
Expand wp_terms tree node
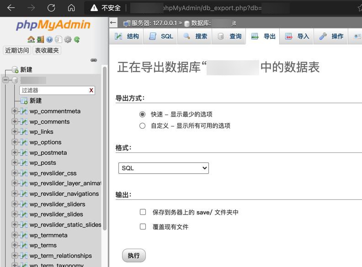pos(15,245)
